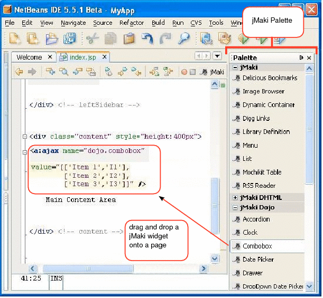
Task: Open the Source menu
Action: [x=103, y=23]
